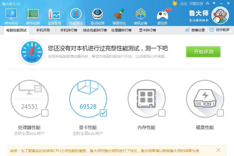The width and height of the screenshot is (234, 156).
Task: Click the green 开始评测 button
Action: (x=203, y=52)
